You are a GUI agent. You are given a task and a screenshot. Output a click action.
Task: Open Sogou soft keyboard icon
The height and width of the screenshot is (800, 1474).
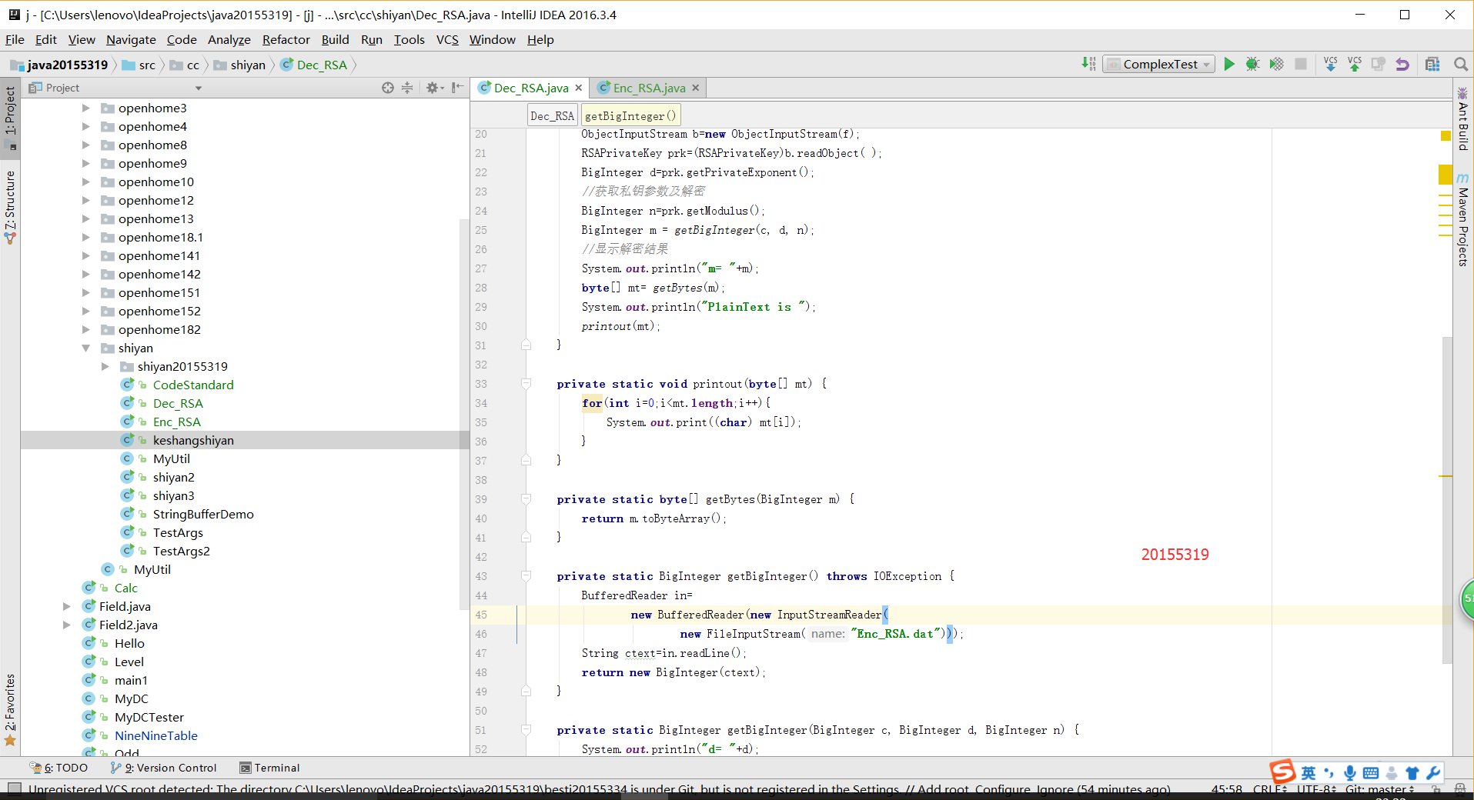(x=1371, y=773)
